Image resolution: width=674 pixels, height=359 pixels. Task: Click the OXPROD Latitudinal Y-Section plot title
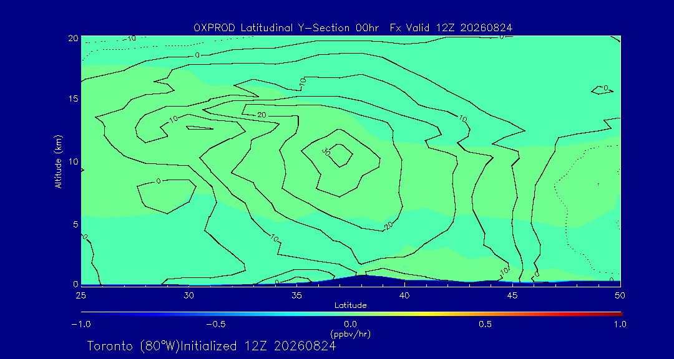(353, 28)
